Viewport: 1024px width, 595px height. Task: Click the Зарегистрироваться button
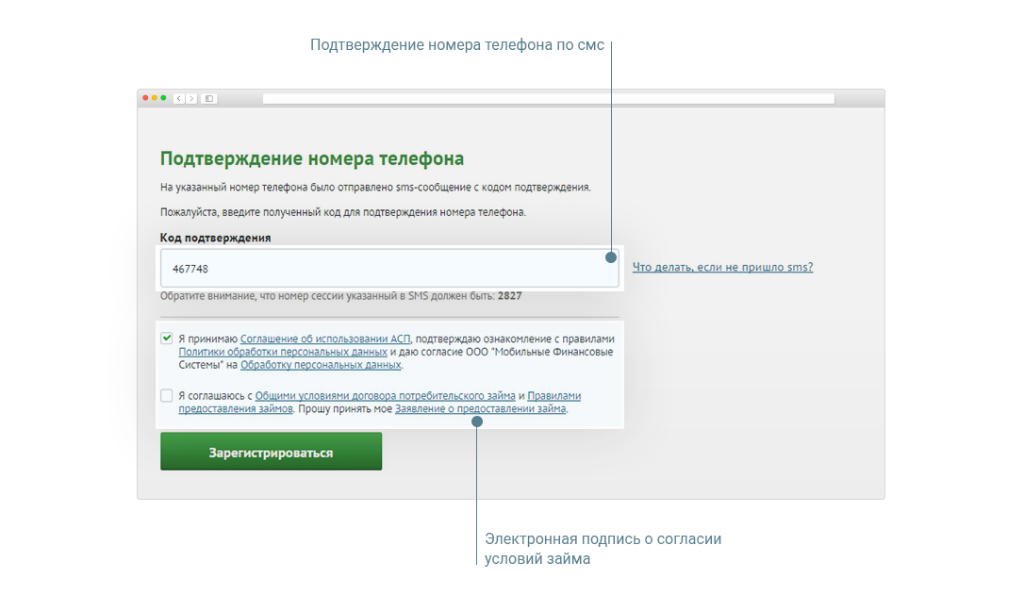[271, 452]
